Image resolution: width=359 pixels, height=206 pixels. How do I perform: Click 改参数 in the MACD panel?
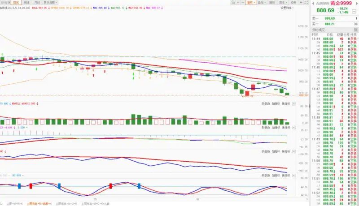pos(266,128)
